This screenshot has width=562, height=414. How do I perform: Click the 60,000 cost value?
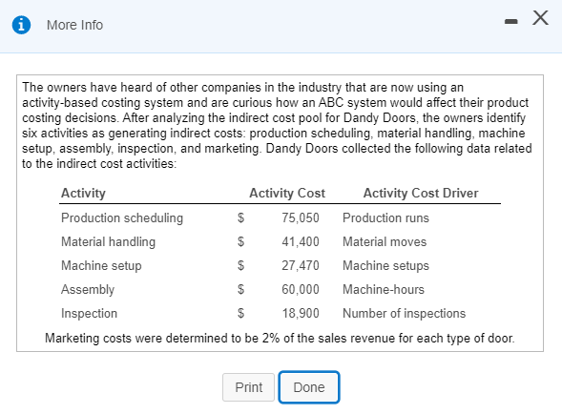pyautogui.click(x=301, y=289)
